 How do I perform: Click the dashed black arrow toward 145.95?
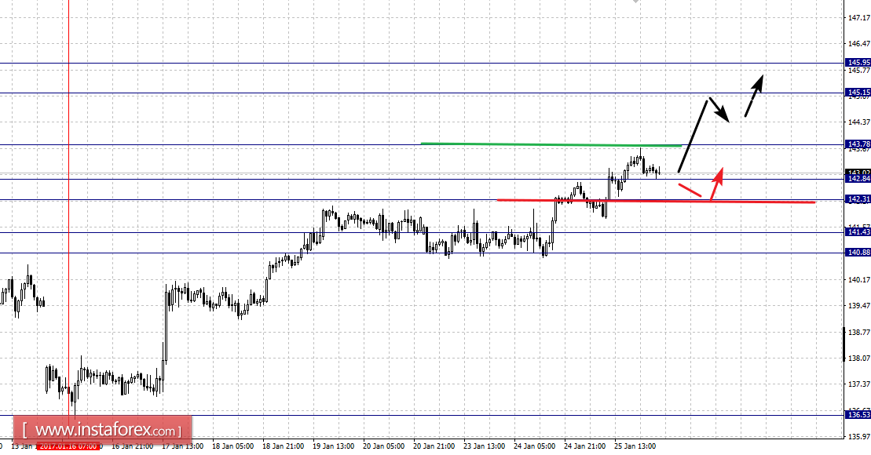[754, 96]
